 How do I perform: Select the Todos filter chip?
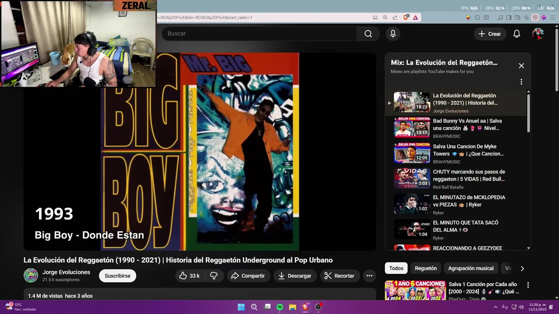click(396, 268)
